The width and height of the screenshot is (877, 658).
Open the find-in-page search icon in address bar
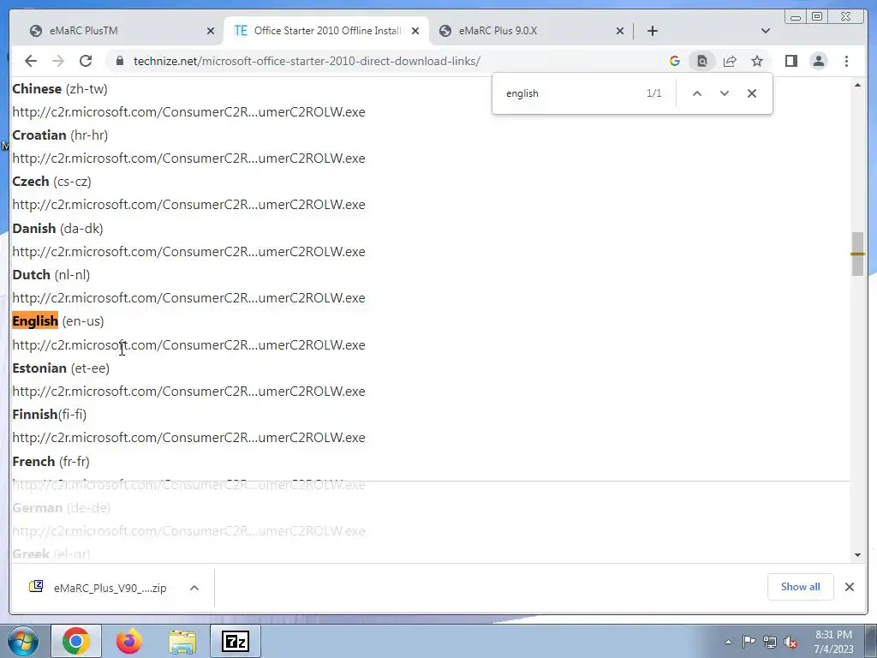[702, 61]
